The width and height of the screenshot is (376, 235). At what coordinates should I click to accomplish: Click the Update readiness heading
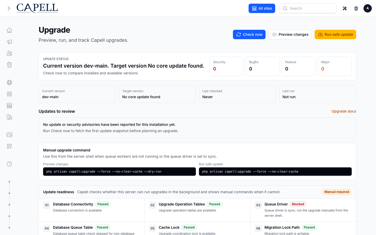point(58,192)
